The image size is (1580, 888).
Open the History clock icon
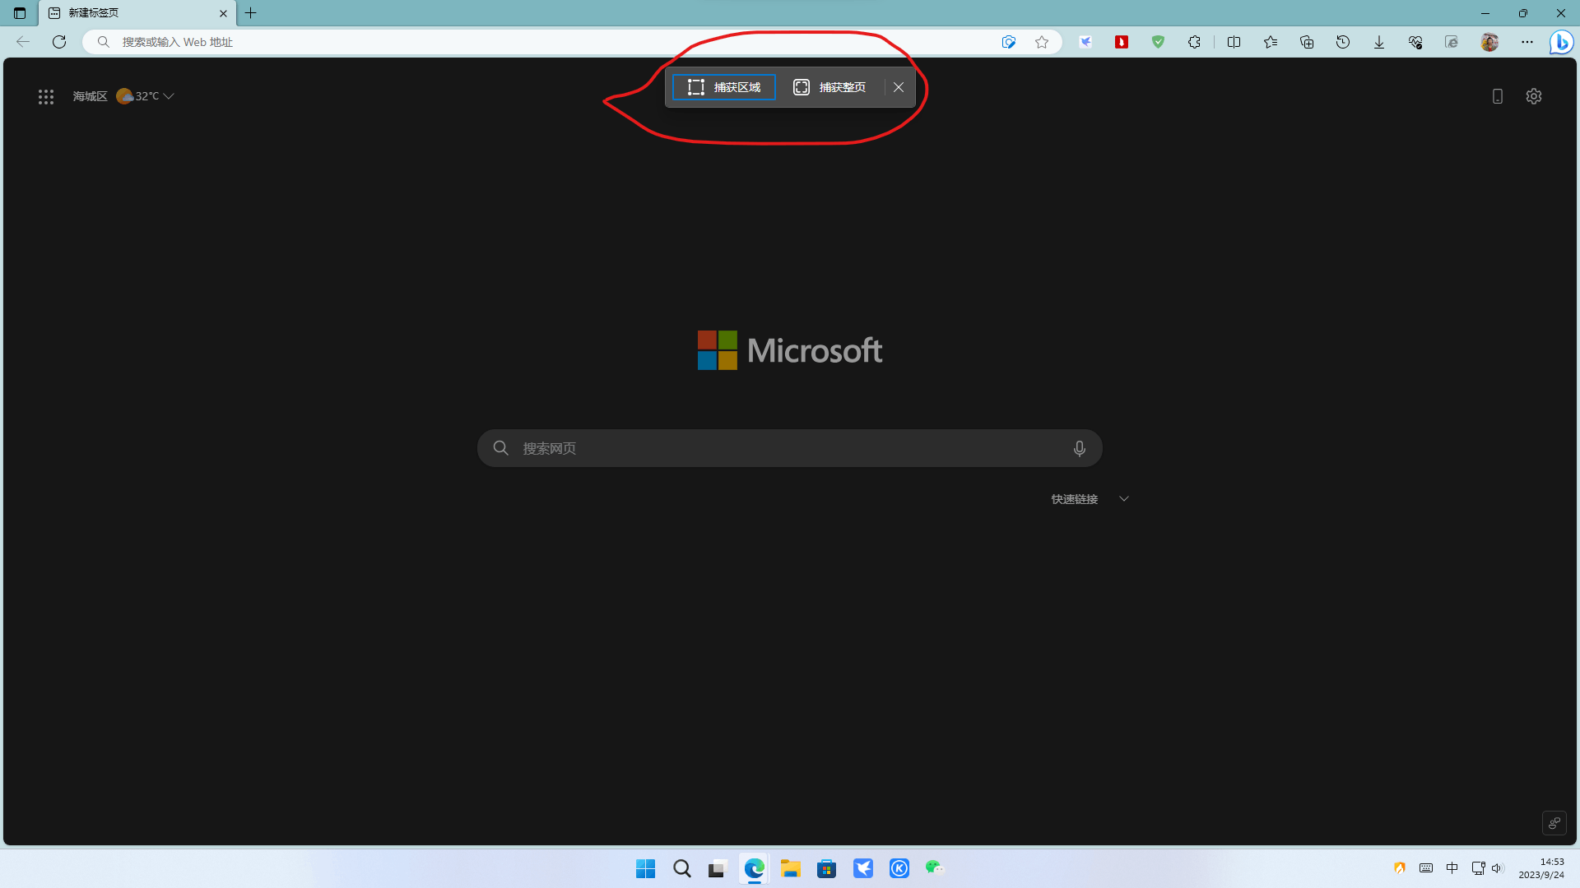1343,42
